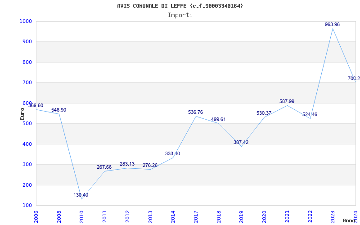The width and height of the screenshot is (360, 225).
Task: Click the 2017 year tick label
Action: pyautogui.click(x=196, y=217)
